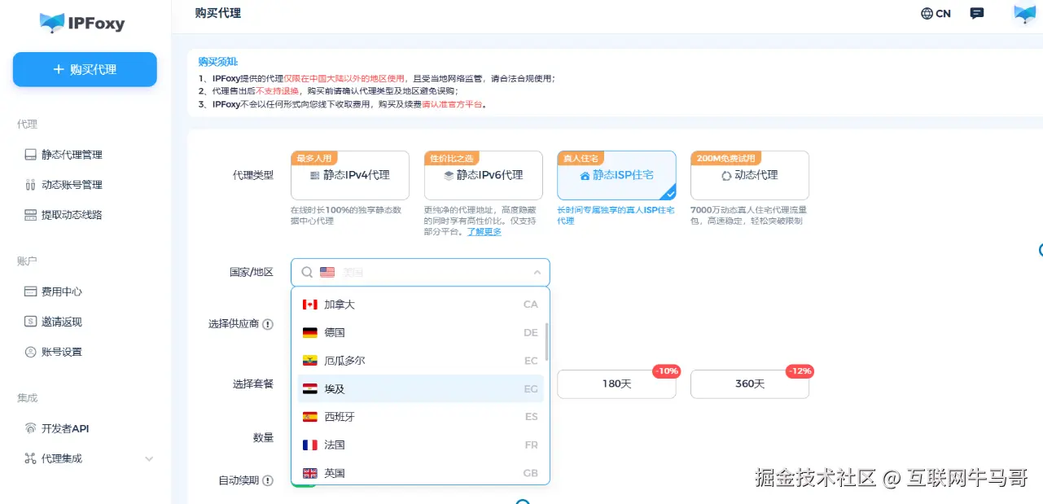Image resolution: width=1043 pixels, height=504 pixels.
Task: Select 静态ISP住宅 proxy type
Action: 616,175
